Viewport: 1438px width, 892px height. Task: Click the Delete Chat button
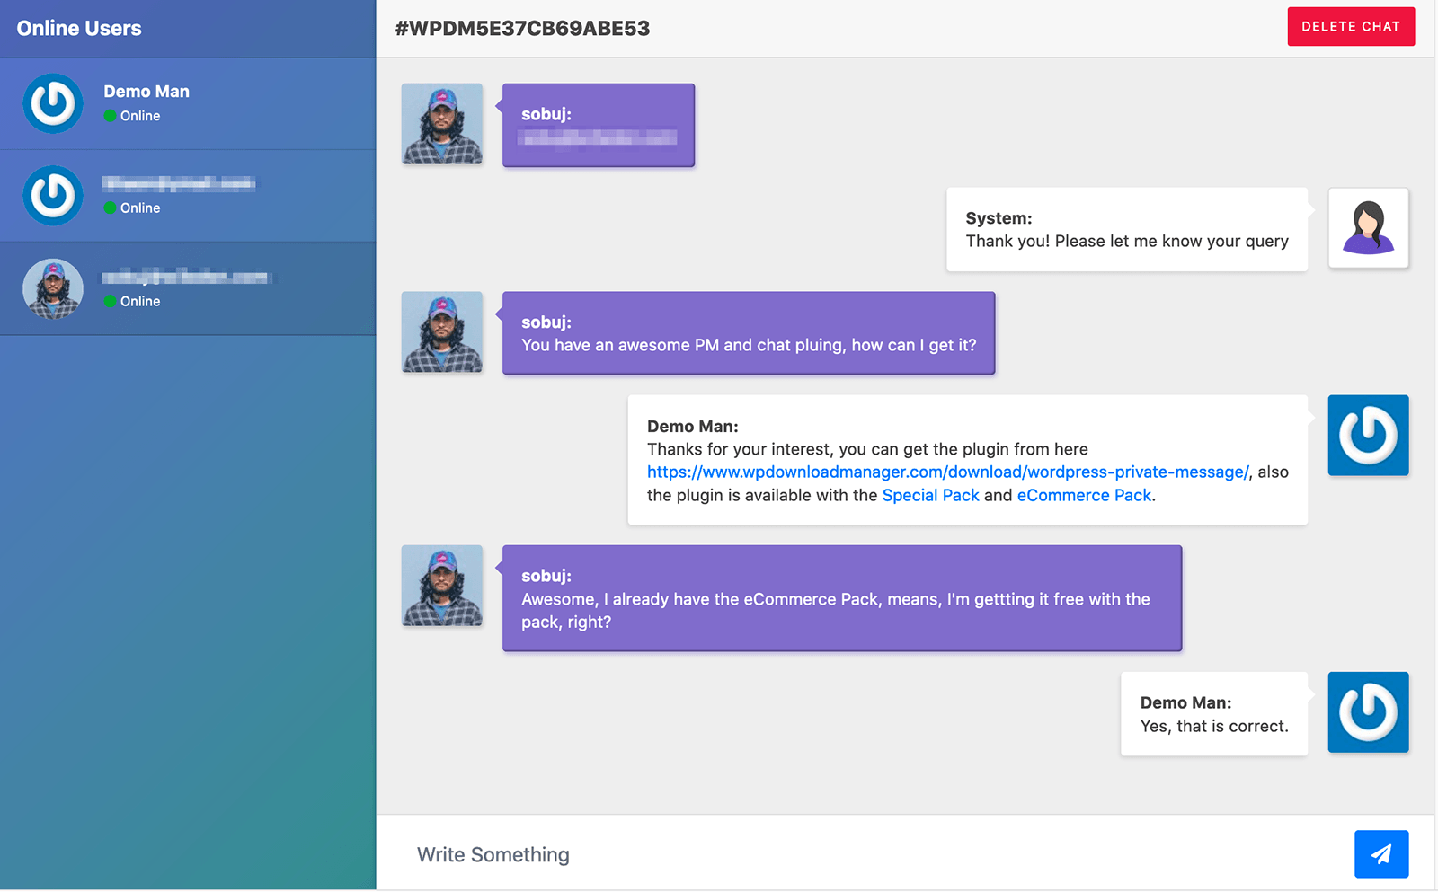[x=1351, y=27]
